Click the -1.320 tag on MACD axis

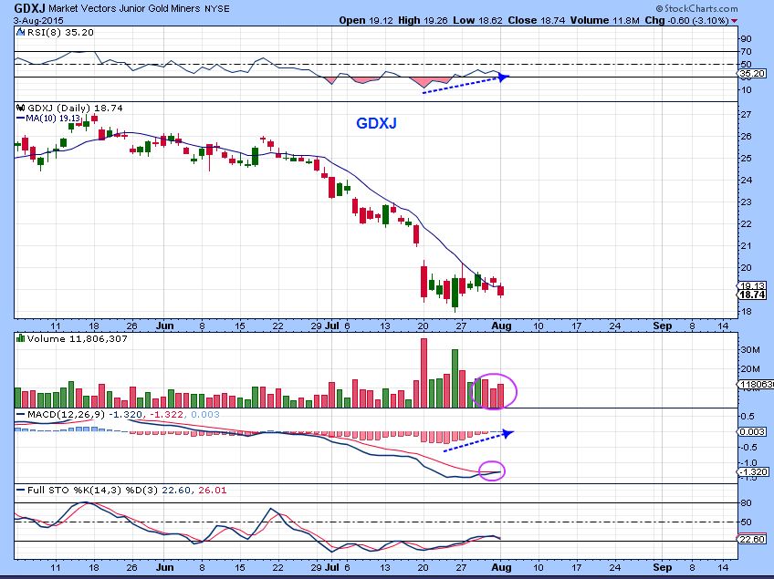point(753,472)
